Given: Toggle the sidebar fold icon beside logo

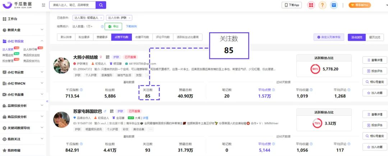Looking at the screenshot, I should tap(43, 5).
